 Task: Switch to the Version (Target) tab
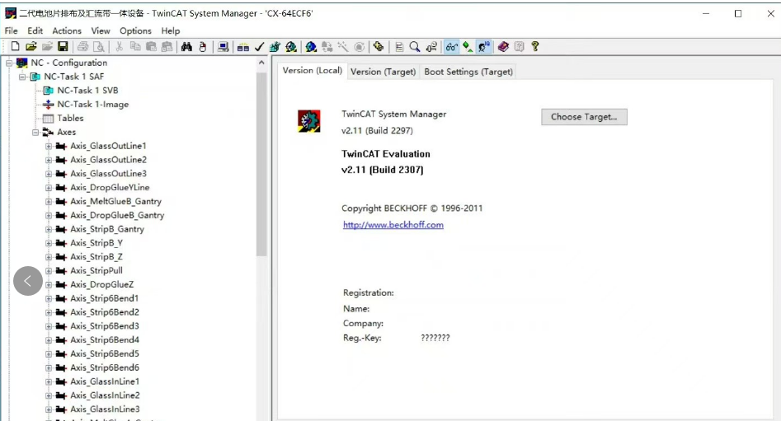(x=383, y=72)
